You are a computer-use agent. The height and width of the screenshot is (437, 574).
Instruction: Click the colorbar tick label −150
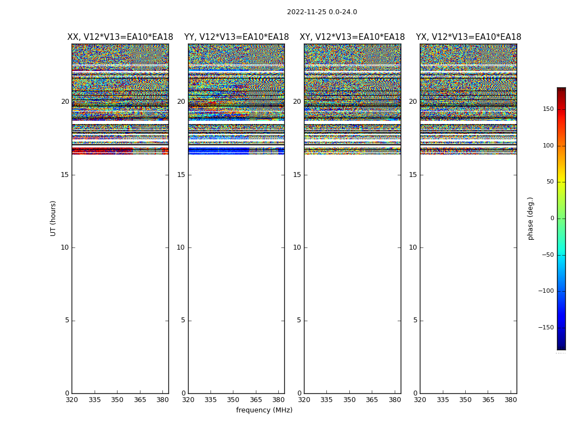tap(546, 327)
